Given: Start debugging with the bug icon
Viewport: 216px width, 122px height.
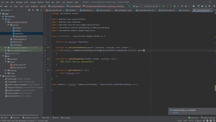Looking at the screenshot, I should click(174, 6).
